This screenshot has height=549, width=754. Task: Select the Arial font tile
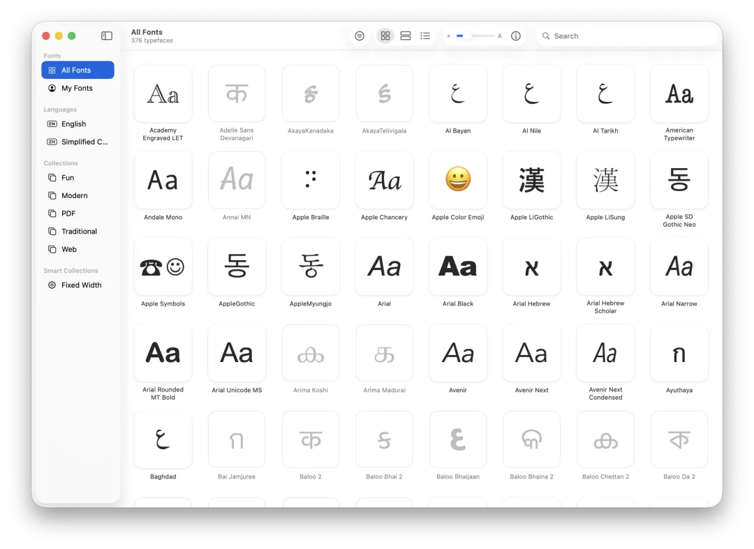point(384,267)
